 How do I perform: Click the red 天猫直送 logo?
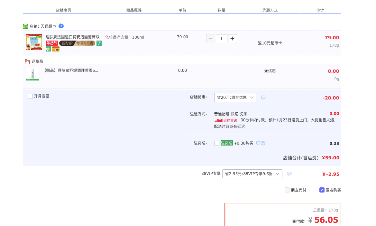(226, 120)
